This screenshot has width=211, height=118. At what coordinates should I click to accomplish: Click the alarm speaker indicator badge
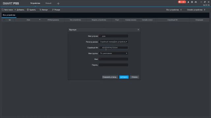182,2
